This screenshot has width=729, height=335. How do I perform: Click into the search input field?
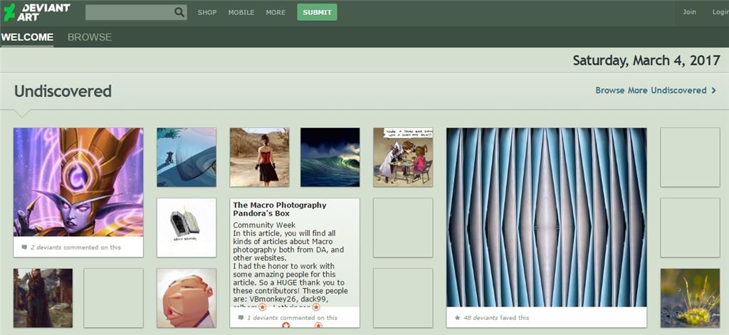pos(128,12)
